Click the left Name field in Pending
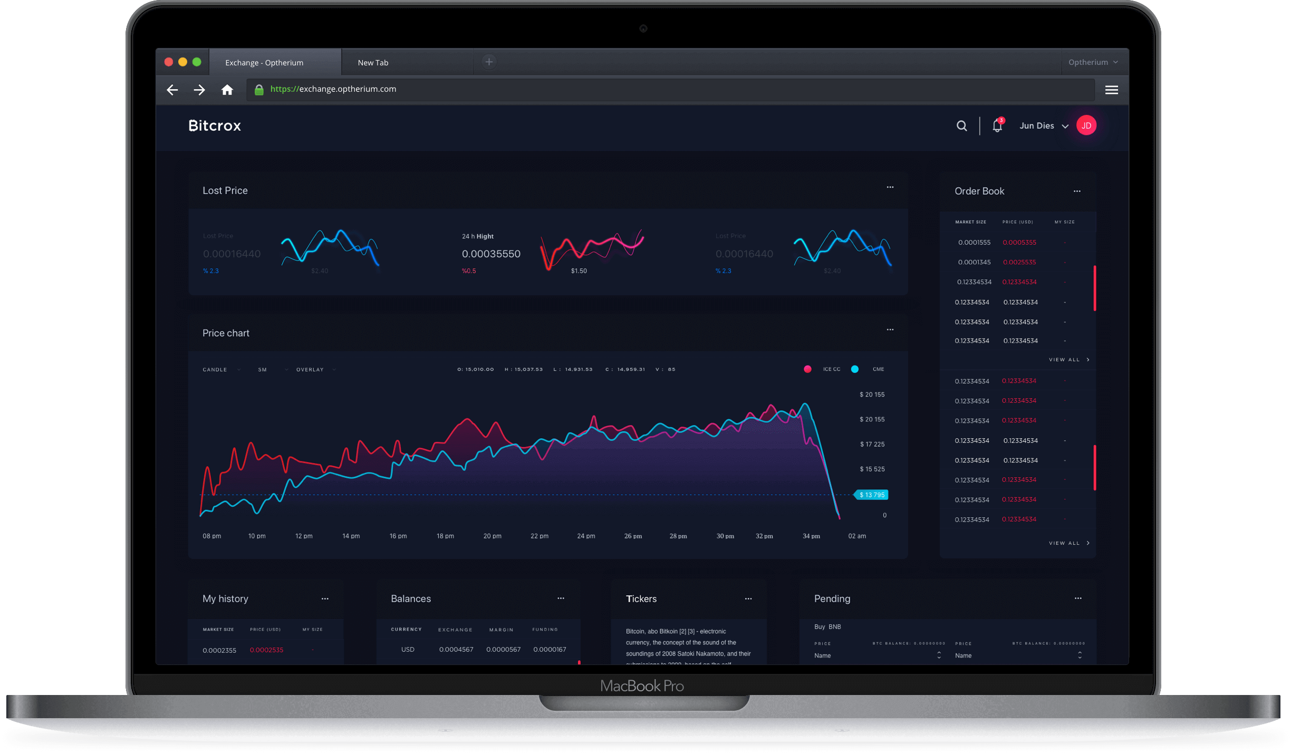The width and height of the screenshot is (1291, 753). click(x=878, y=655)
